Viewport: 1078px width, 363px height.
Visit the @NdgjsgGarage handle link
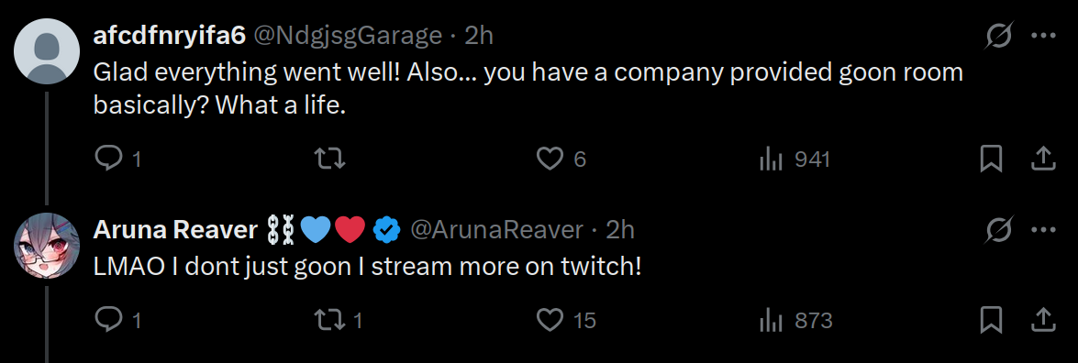pos(349,36)
